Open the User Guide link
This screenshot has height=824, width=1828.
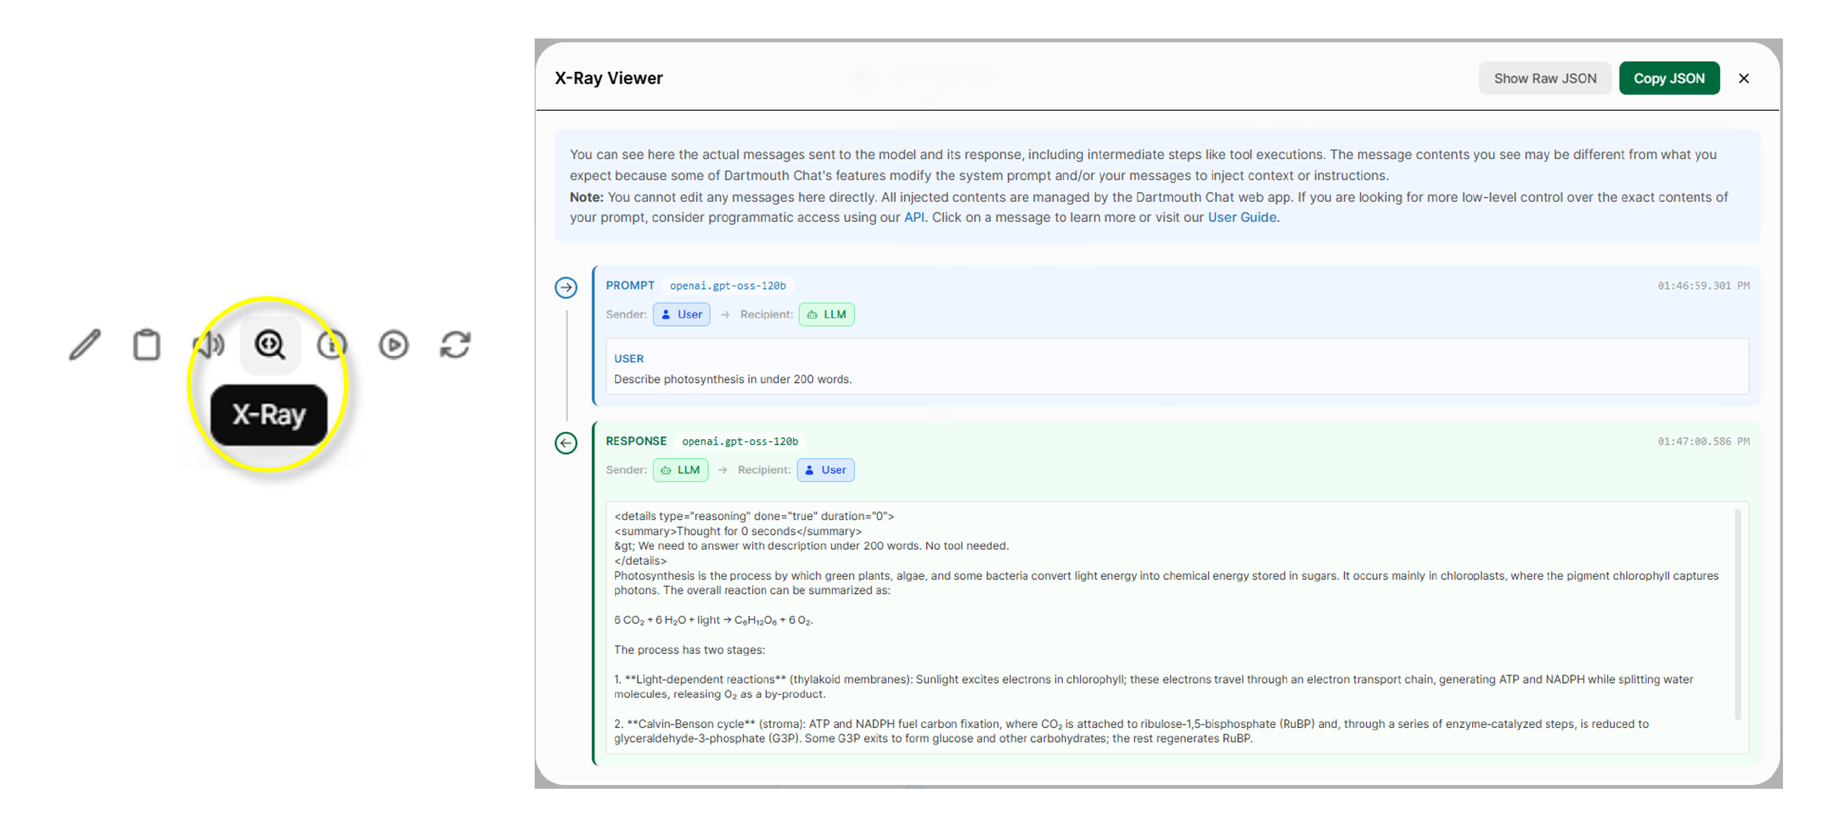(1241, 217)
